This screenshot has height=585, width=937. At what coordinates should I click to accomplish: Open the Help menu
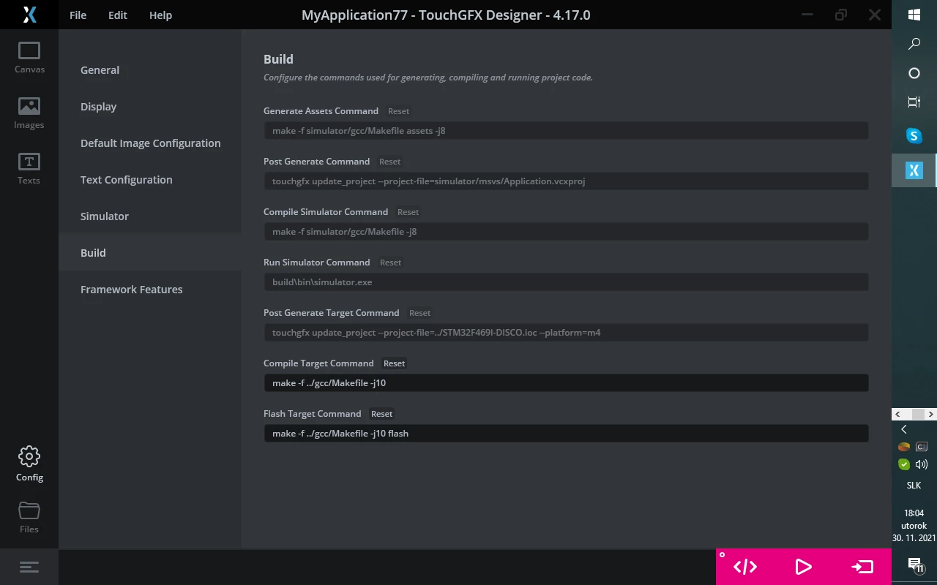point(160,15)
